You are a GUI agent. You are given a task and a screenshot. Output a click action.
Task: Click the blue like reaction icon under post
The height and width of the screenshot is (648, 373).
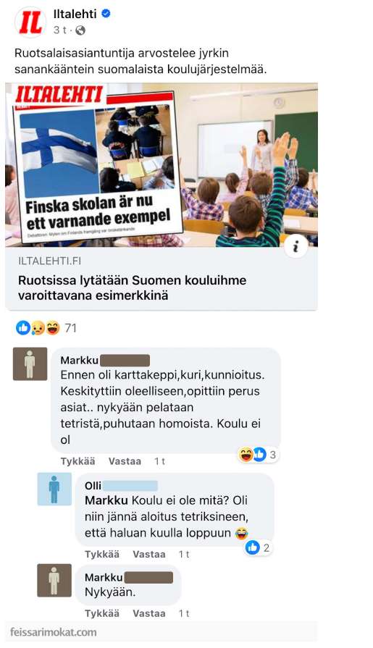tap(22, 328)
